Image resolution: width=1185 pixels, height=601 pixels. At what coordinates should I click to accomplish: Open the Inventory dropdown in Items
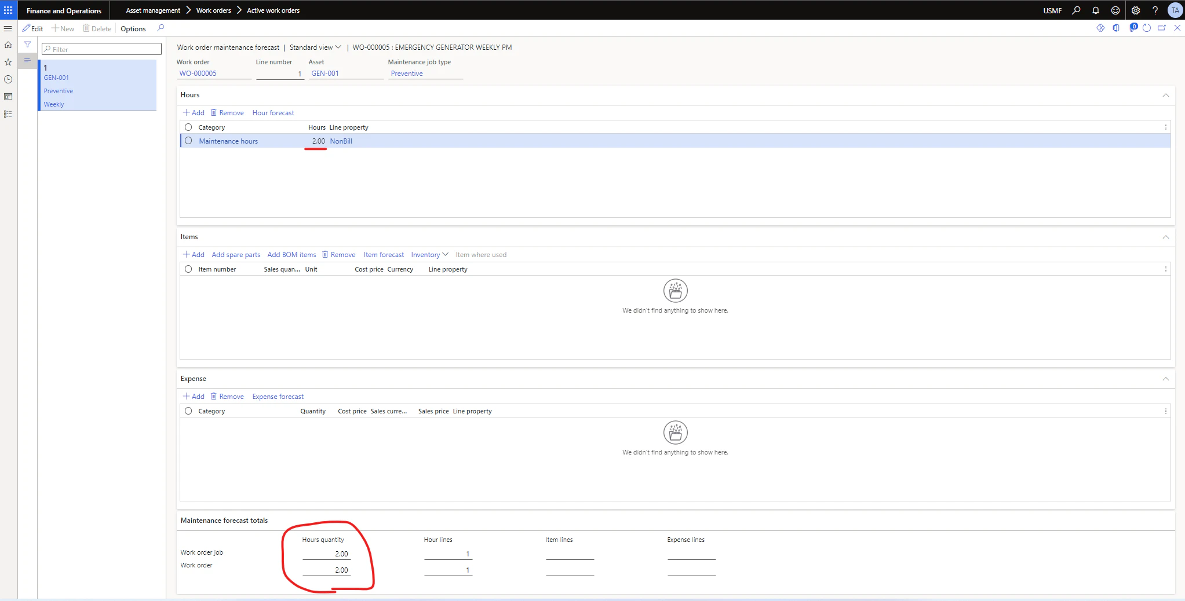click(x=429, y=255)
